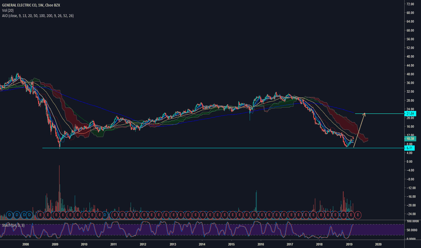Click the 60.00 price axis label
This screenshot has width=421, height=248.
410,30
